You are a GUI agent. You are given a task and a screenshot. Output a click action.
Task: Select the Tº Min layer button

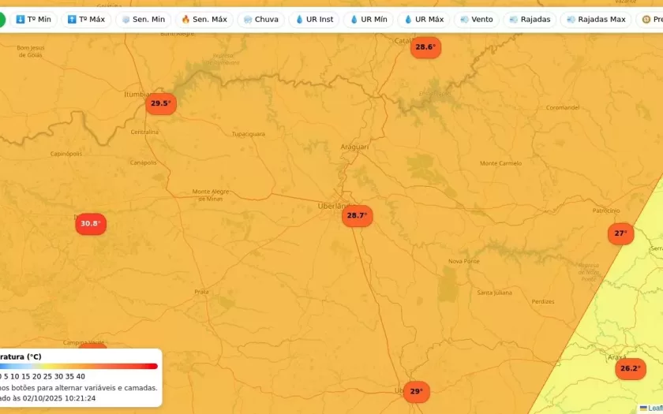[33, 19]
